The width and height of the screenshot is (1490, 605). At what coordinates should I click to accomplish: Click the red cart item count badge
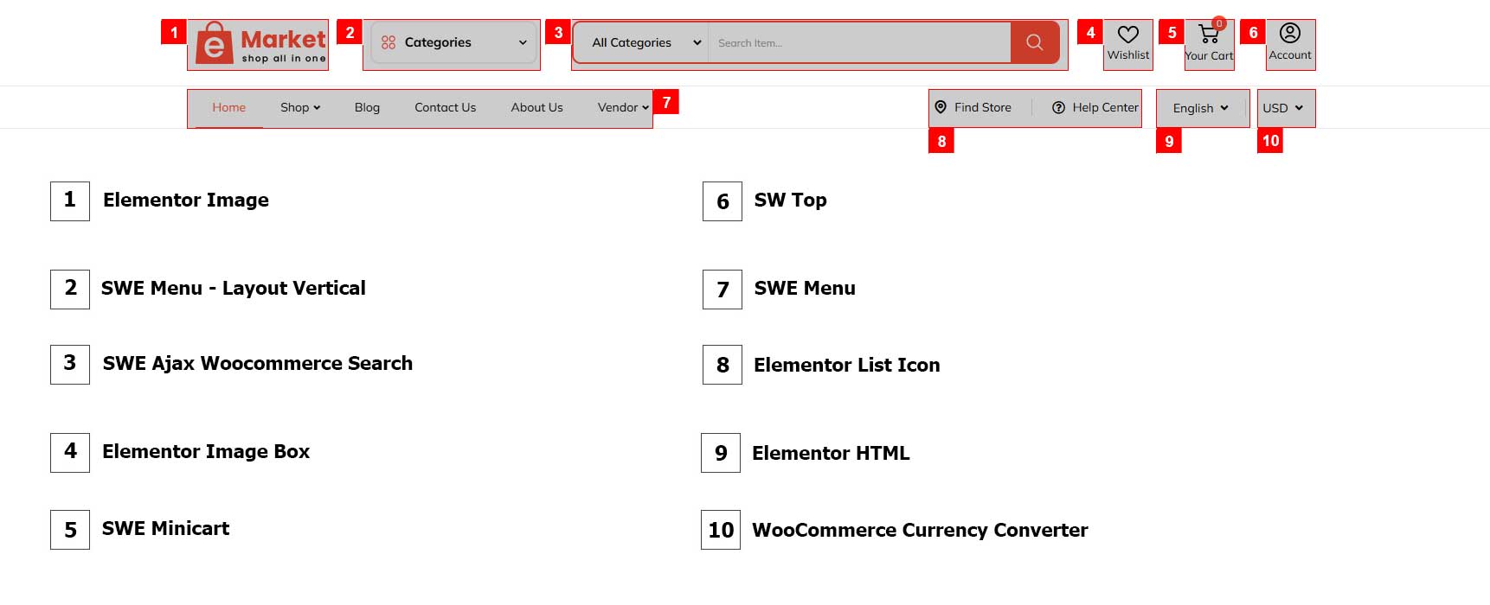pos(1219,23)
